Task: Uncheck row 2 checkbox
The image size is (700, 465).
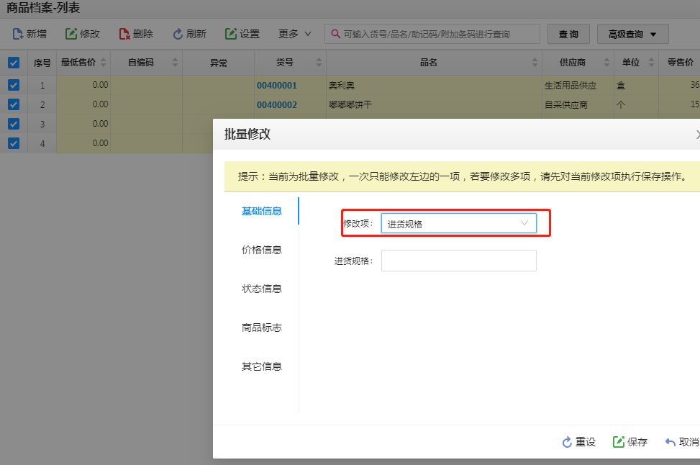Action: (14, 104)
